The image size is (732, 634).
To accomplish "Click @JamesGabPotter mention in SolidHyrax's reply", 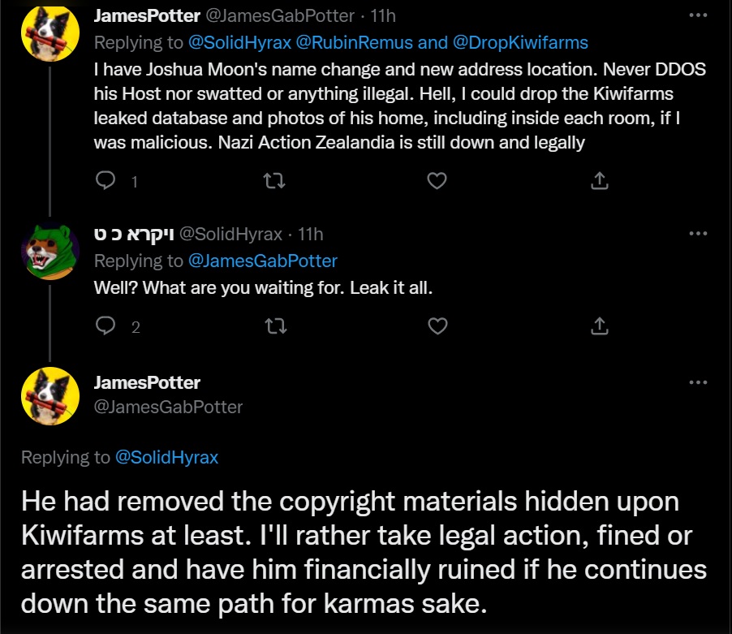I will click(x=262, y=261).
